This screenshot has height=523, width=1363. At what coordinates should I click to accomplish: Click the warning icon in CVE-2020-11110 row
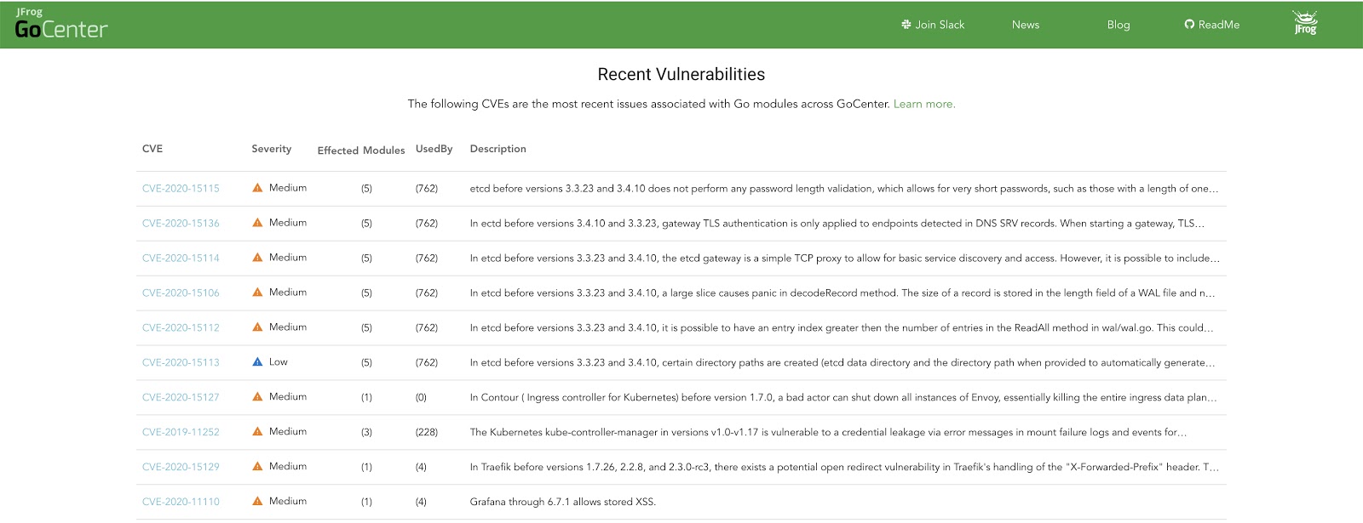(257, 502)
